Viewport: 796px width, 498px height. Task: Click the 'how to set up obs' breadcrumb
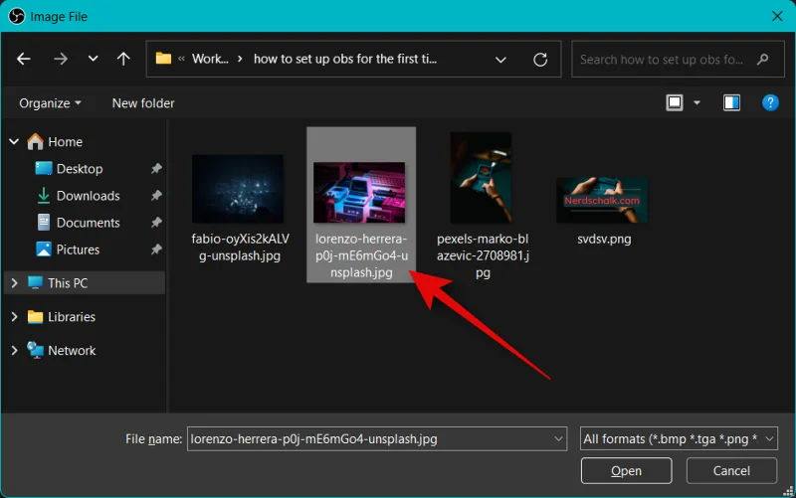345,59
